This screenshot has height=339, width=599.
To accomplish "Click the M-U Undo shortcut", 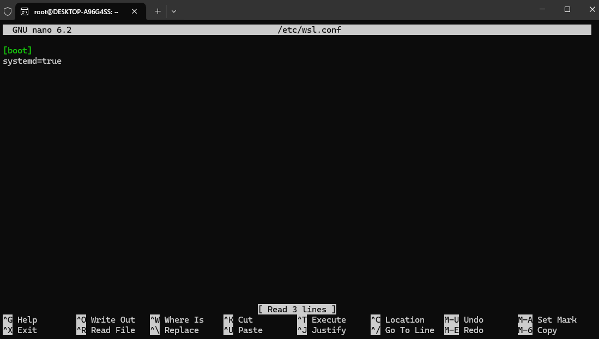I will tap(464, 320).
